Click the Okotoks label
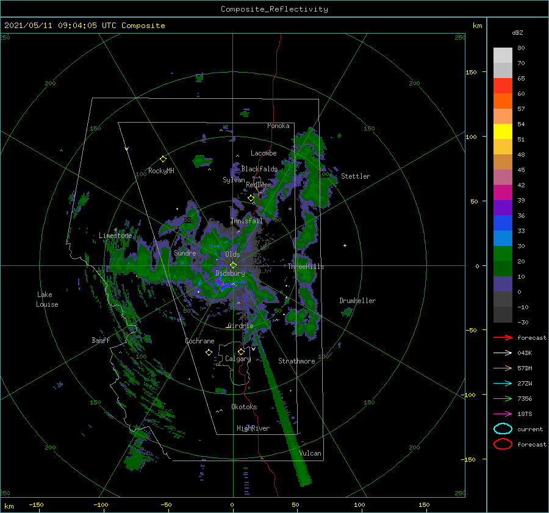 [244, 407]
